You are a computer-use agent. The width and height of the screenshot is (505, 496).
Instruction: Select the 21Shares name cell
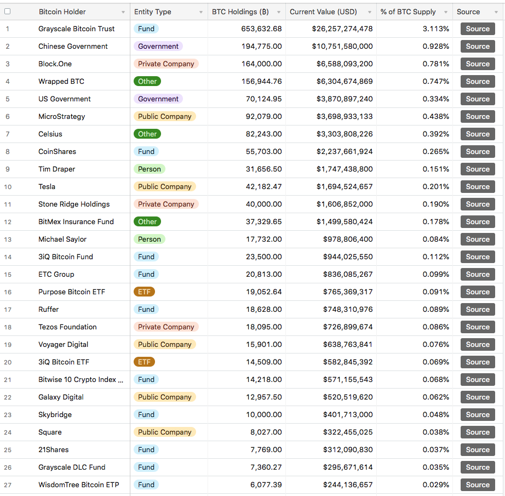click(54, 450)
